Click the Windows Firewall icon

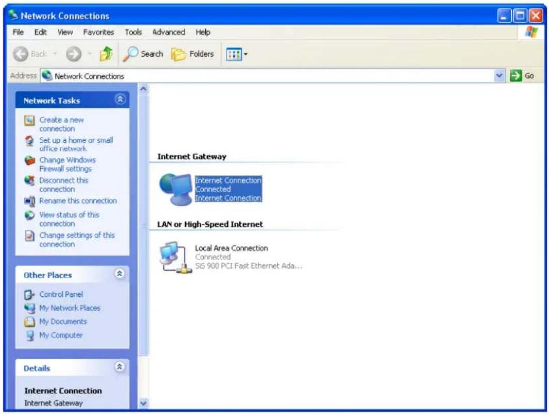tap(30, 160)
